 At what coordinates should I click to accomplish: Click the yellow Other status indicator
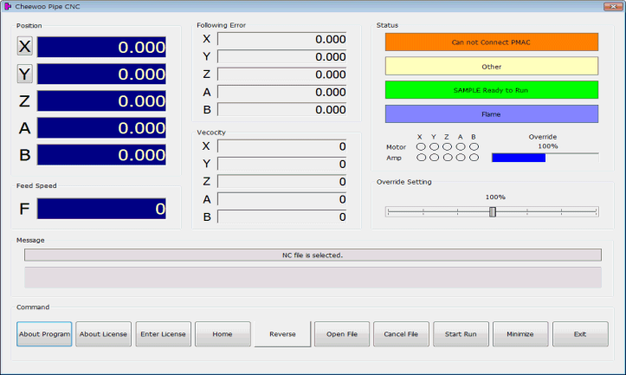492,67
